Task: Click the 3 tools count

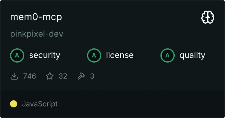Action: pos(92,76)
